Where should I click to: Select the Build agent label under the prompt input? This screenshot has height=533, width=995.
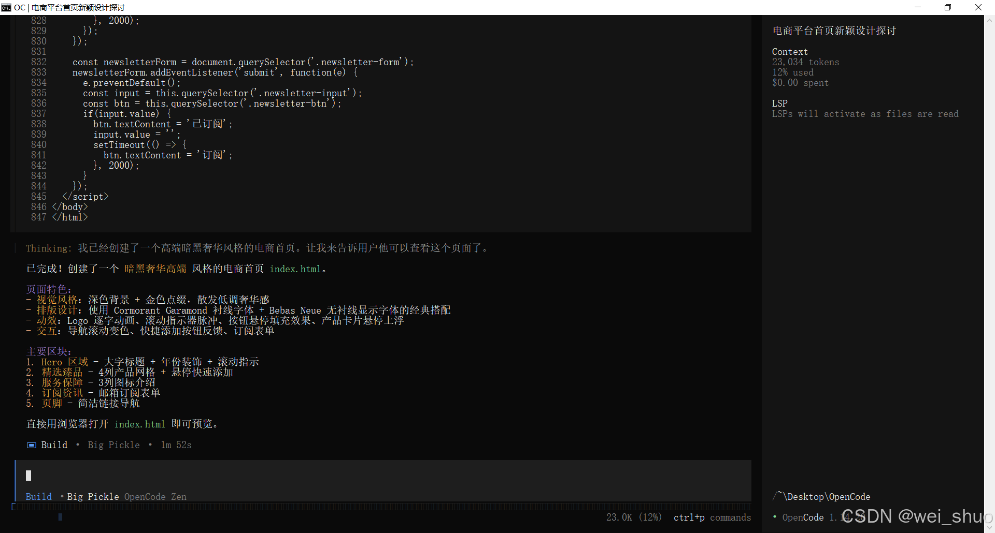coord(39,497)
